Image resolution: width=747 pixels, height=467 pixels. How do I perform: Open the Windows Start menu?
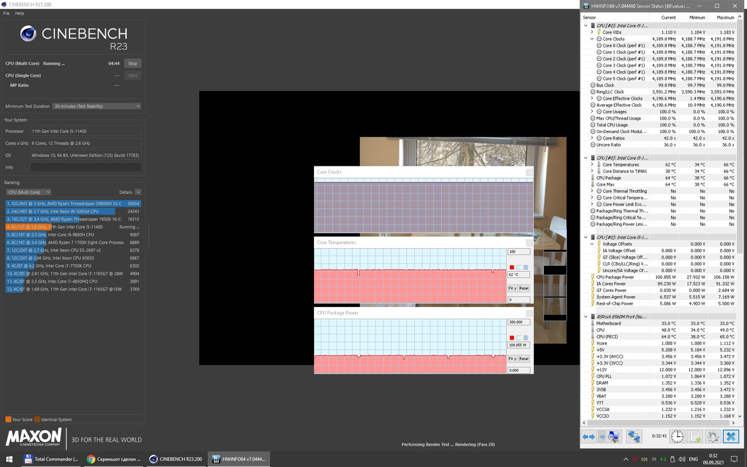pyautogui.click(x=9, y=459)
